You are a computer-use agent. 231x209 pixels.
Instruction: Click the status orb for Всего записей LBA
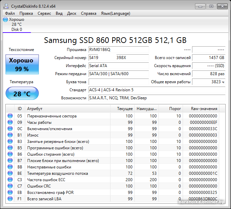[x=10, y=199]
